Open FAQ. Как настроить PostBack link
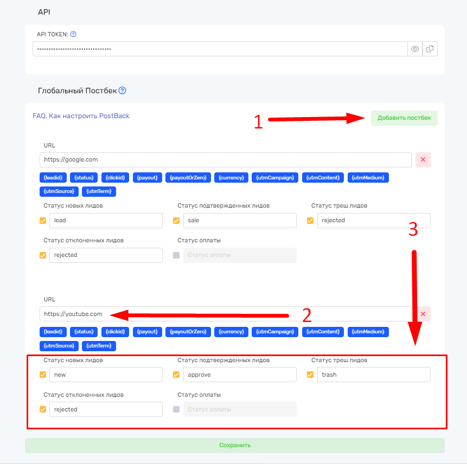467x464 pixels. tap(81, 116)
